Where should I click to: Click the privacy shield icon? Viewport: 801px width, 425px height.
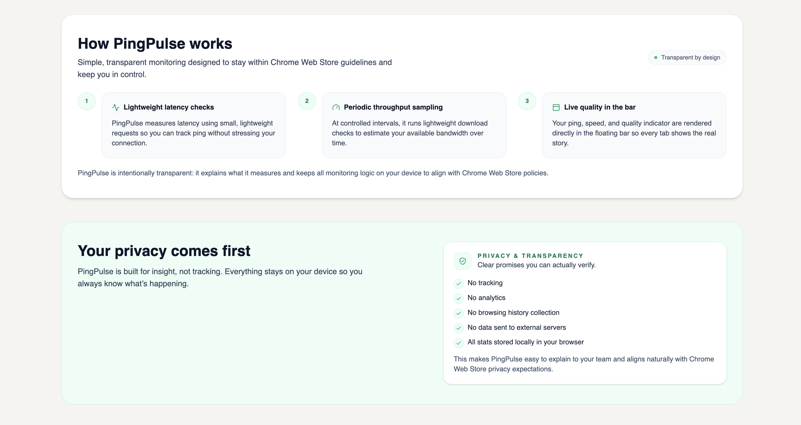coord(462,261)
